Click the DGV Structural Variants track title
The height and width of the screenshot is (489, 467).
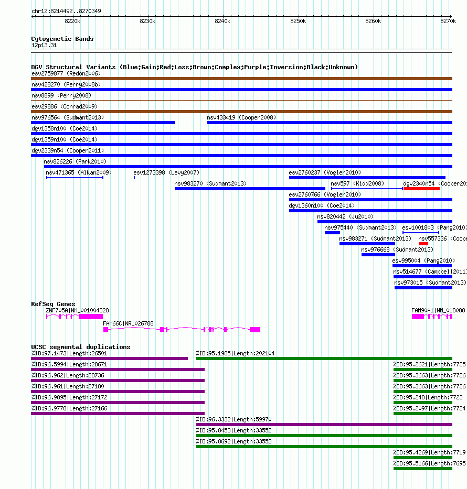click(x=195, y=67)
